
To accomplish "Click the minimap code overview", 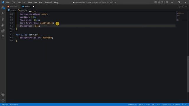I will [181, 16].
